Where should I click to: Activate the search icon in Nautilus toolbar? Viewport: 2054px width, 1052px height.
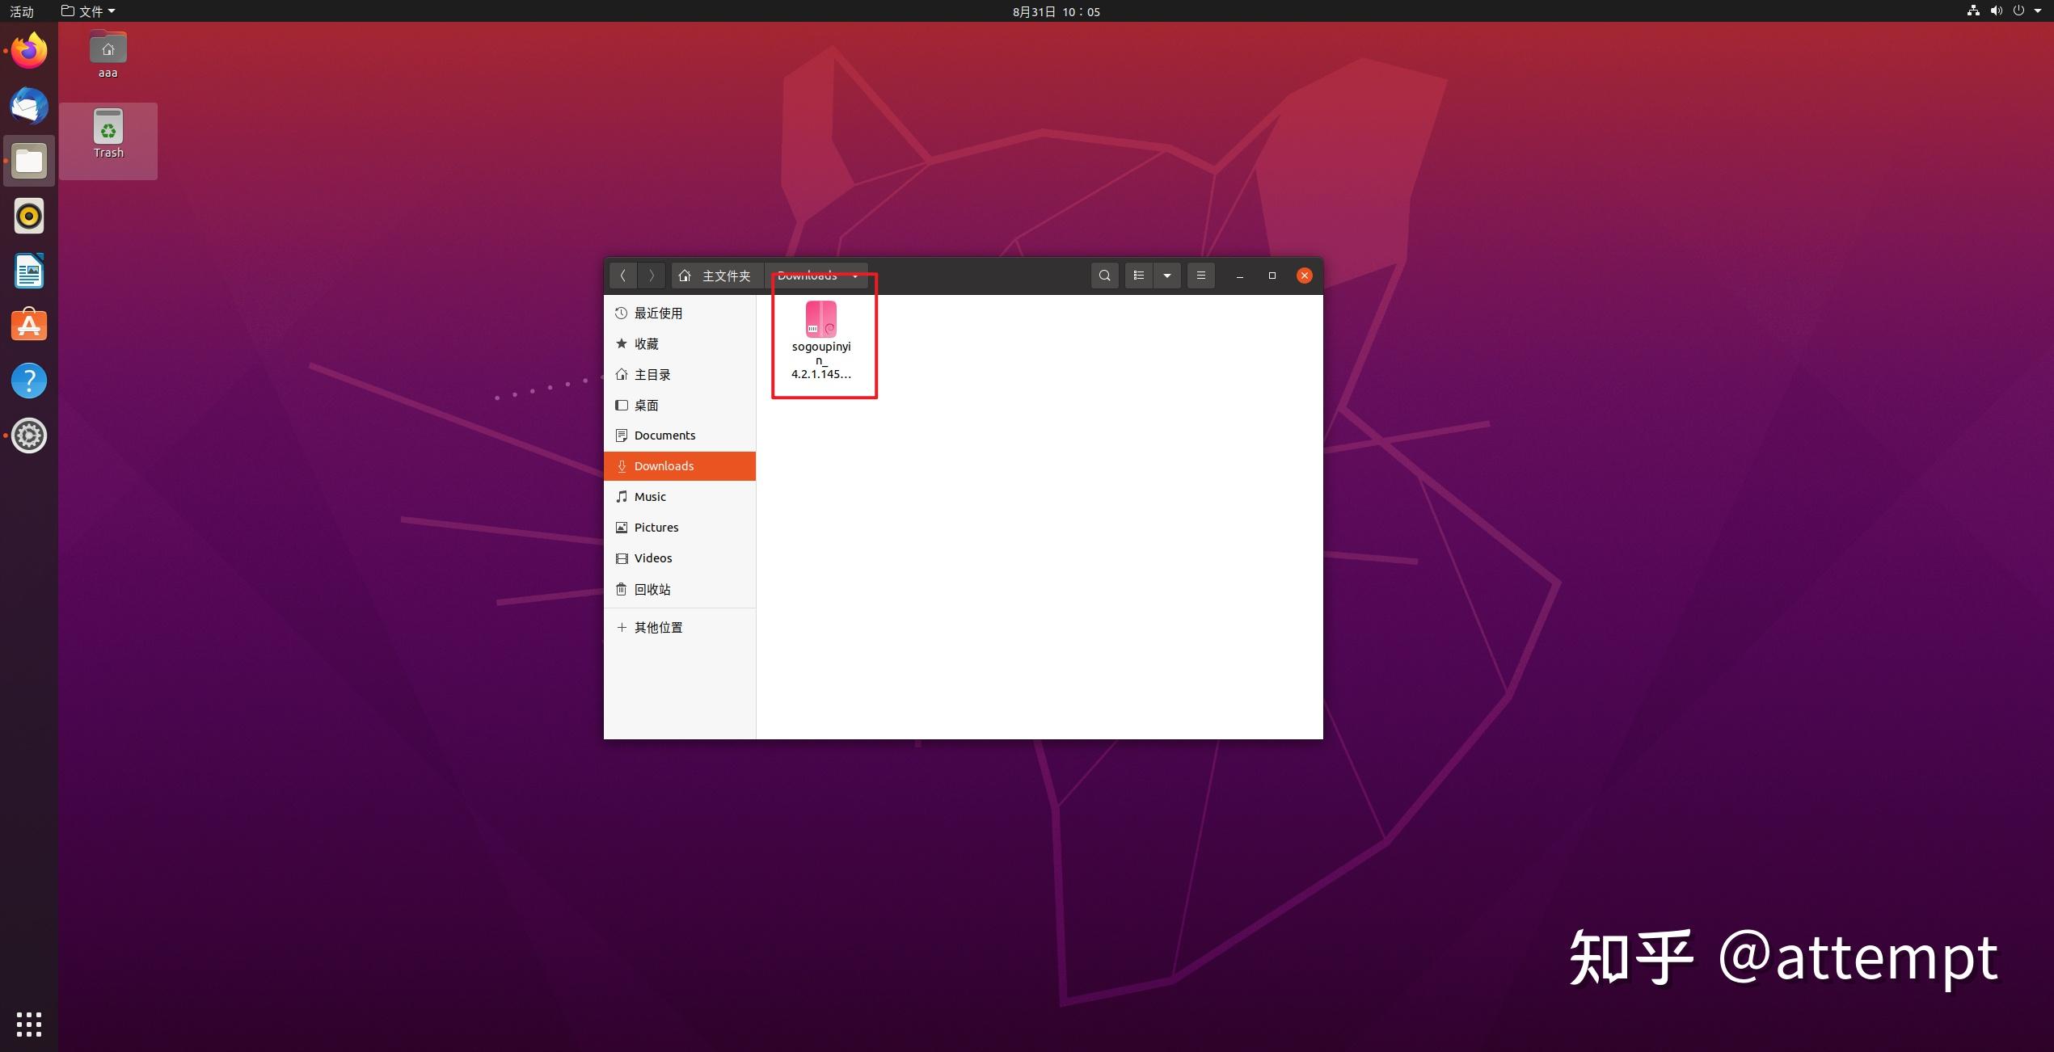[x=1104, y=276]
